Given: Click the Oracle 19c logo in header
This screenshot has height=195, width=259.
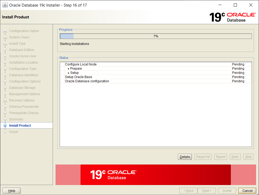Looking at the screenshot, I should pyautogui.click(x=232, y=17).
